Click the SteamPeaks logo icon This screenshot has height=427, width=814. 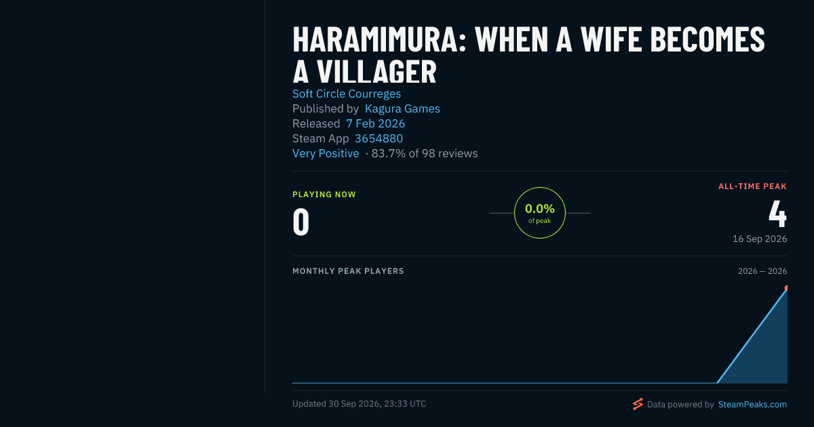coord(638,404)
